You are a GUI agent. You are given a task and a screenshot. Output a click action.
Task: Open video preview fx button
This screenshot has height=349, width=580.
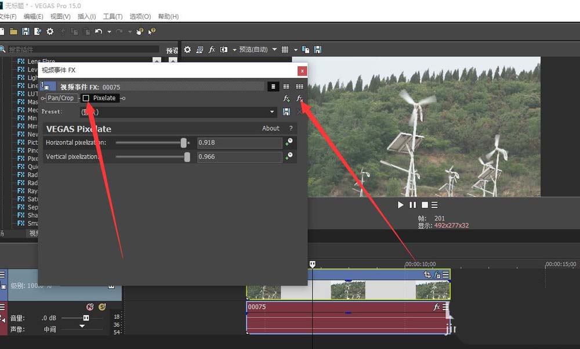click(212, 50)
